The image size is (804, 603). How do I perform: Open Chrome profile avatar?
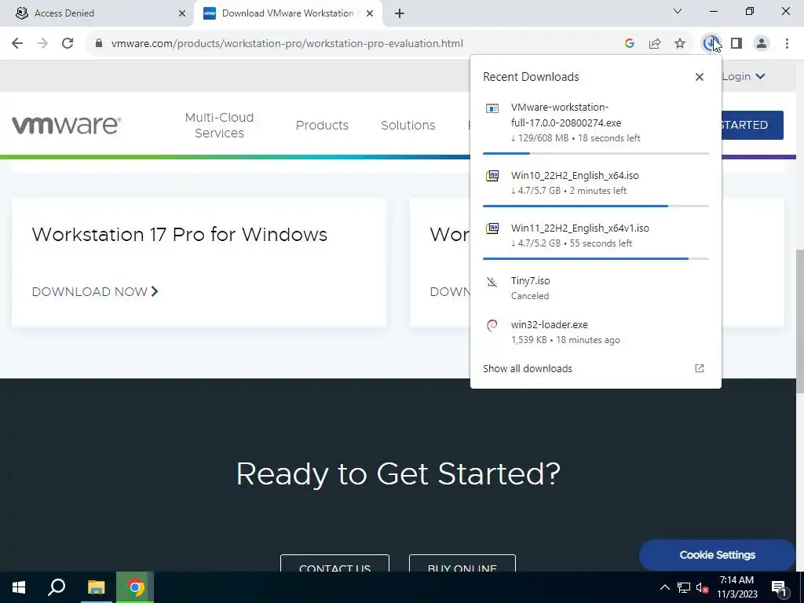762,44
